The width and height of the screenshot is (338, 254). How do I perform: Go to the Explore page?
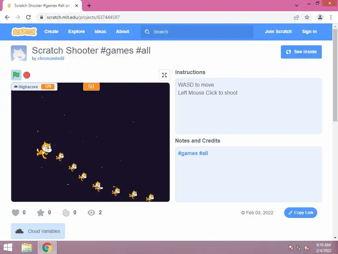(77, 31)
